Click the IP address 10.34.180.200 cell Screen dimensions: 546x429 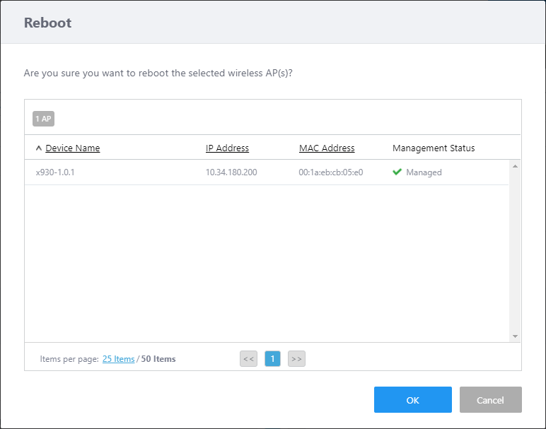pos(231,172)
